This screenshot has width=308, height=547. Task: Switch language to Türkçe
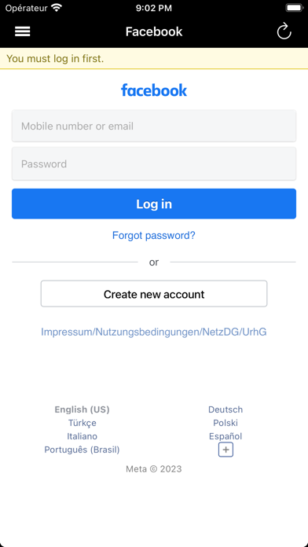pos(82,423)
